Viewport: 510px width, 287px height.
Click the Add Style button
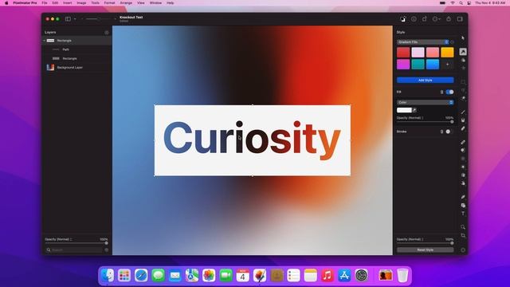425,80
